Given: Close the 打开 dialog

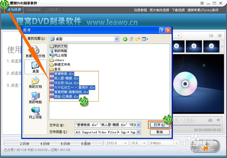Looking at the screenshot, I should pyautogui.click(x=168, y=30).
